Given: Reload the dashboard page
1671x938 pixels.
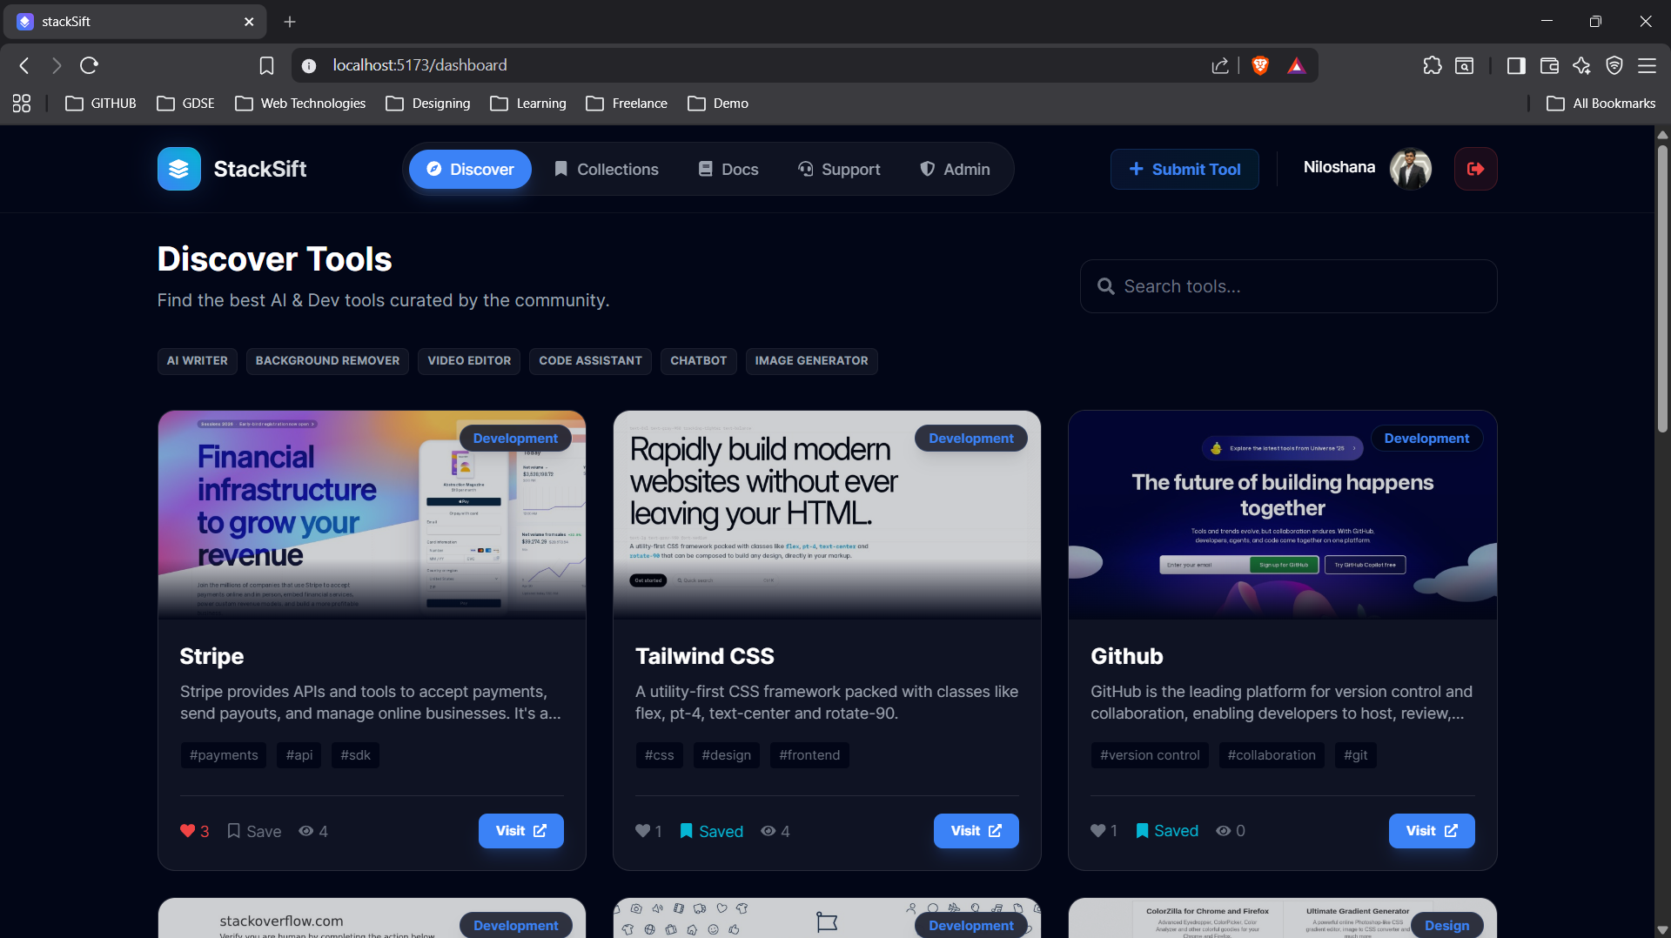Looking at the screenshot, I should [89, 65].
